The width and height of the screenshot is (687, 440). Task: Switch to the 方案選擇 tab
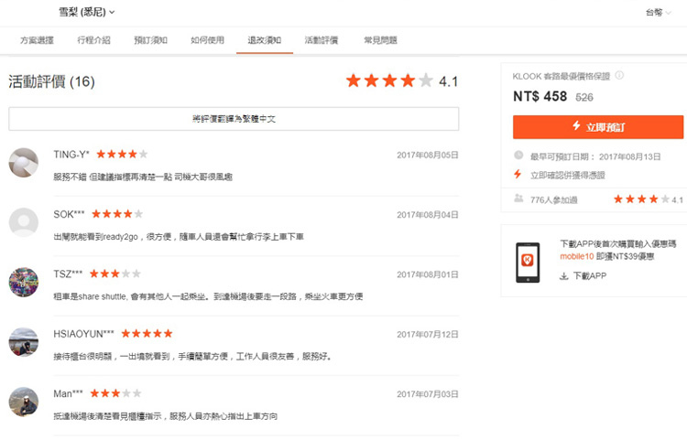tap(37, 40)
